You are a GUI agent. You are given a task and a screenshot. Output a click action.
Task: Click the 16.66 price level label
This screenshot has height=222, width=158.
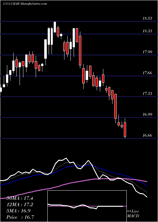click(147, 135)
